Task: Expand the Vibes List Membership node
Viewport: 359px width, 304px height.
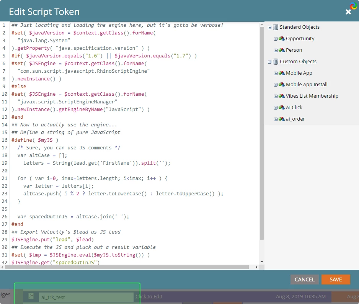Action: pos(276,96)
